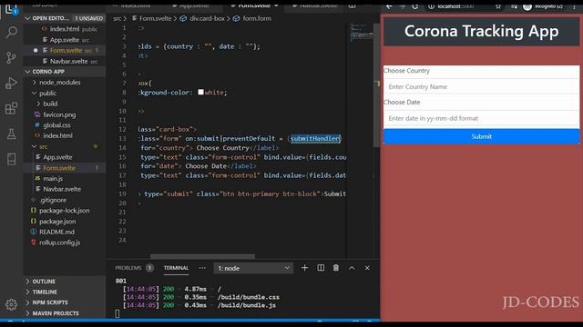Click src in the breadcrumb
The image size is (583, 327).
[118, 18]
